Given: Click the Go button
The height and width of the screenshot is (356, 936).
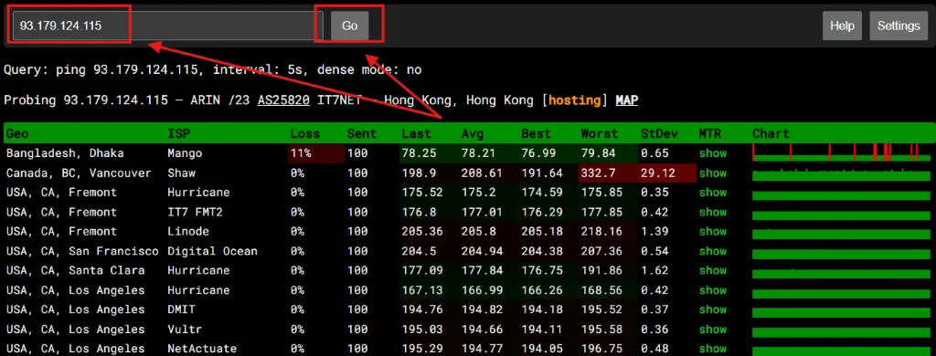Looking at the screenshot, I should pyautogui.click(x=350, y=26).
